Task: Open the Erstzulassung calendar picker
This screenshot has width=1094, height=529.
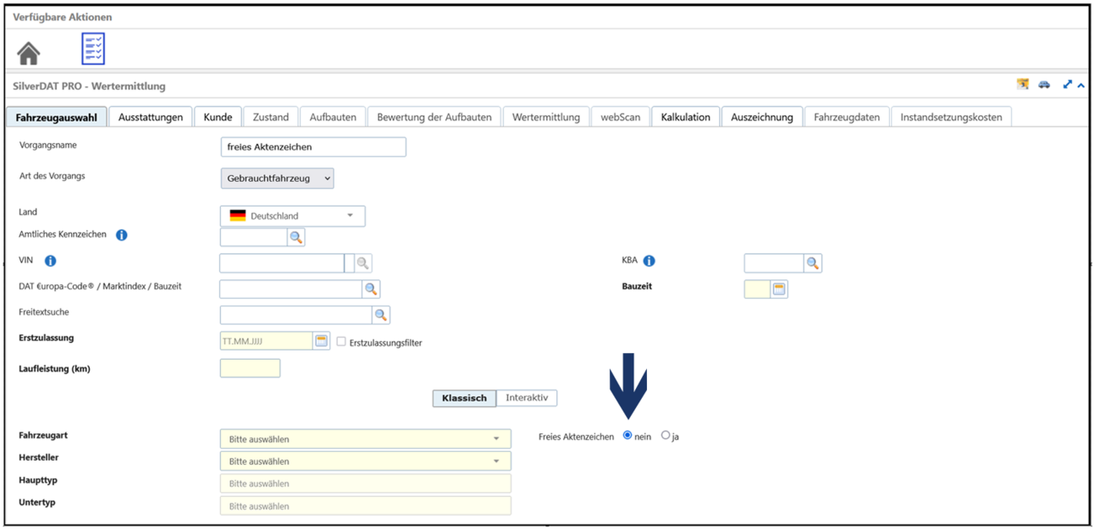Action: (x=322, y=341)
